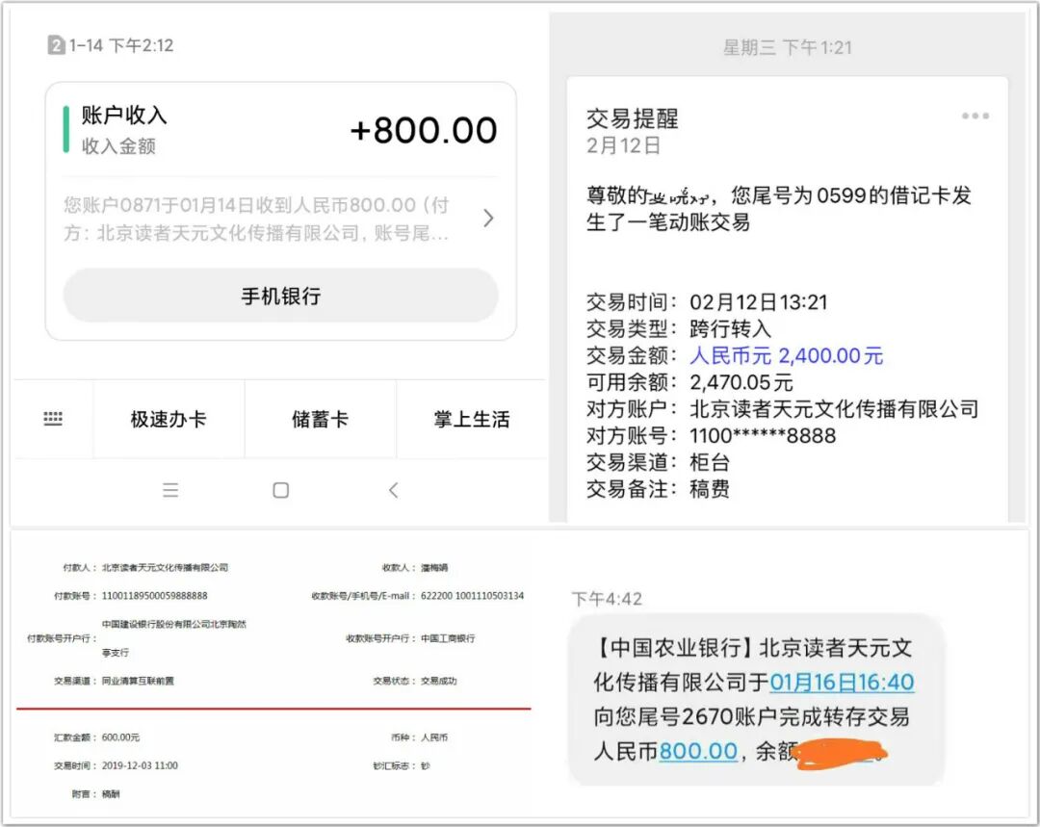Select message text 您账户0871于01月14日收到
The image size is (1040, 827).
coord(178,205)
